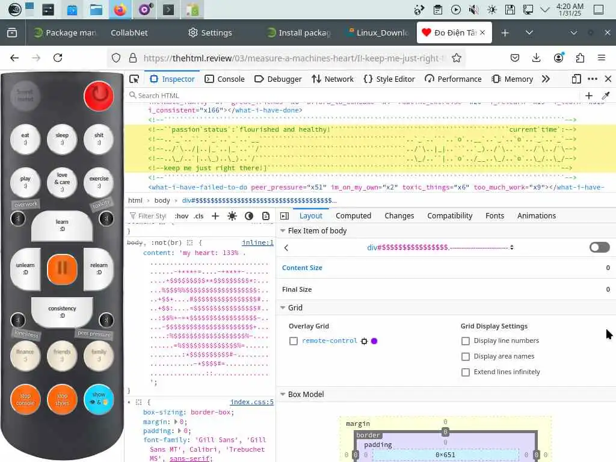Screen dimensions: 616x462
Task: Open the flex item selector dropdown
Action: pyautogui.click(x=511, y=247)
